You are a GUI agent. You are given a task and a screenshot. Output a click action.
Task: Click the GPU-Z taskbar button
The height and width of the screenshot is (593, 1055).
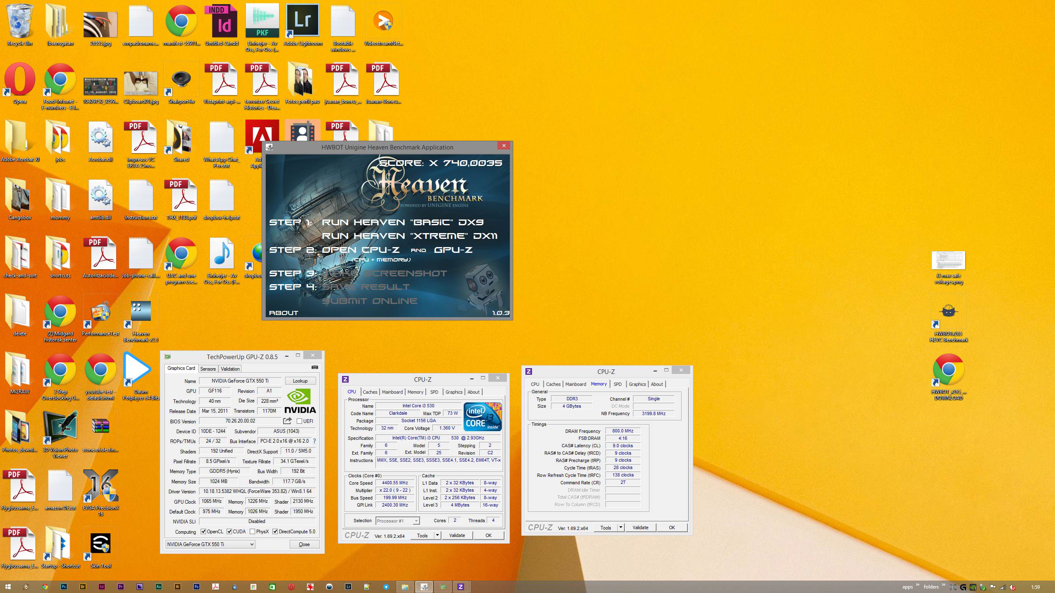click(443, 587)
